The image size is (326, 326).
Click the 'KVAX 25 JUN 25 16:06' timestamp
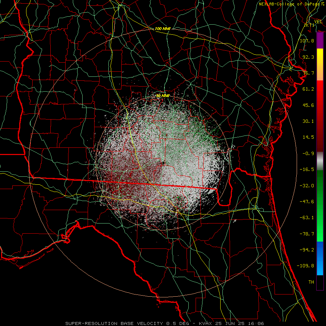[x=231, y=323]
